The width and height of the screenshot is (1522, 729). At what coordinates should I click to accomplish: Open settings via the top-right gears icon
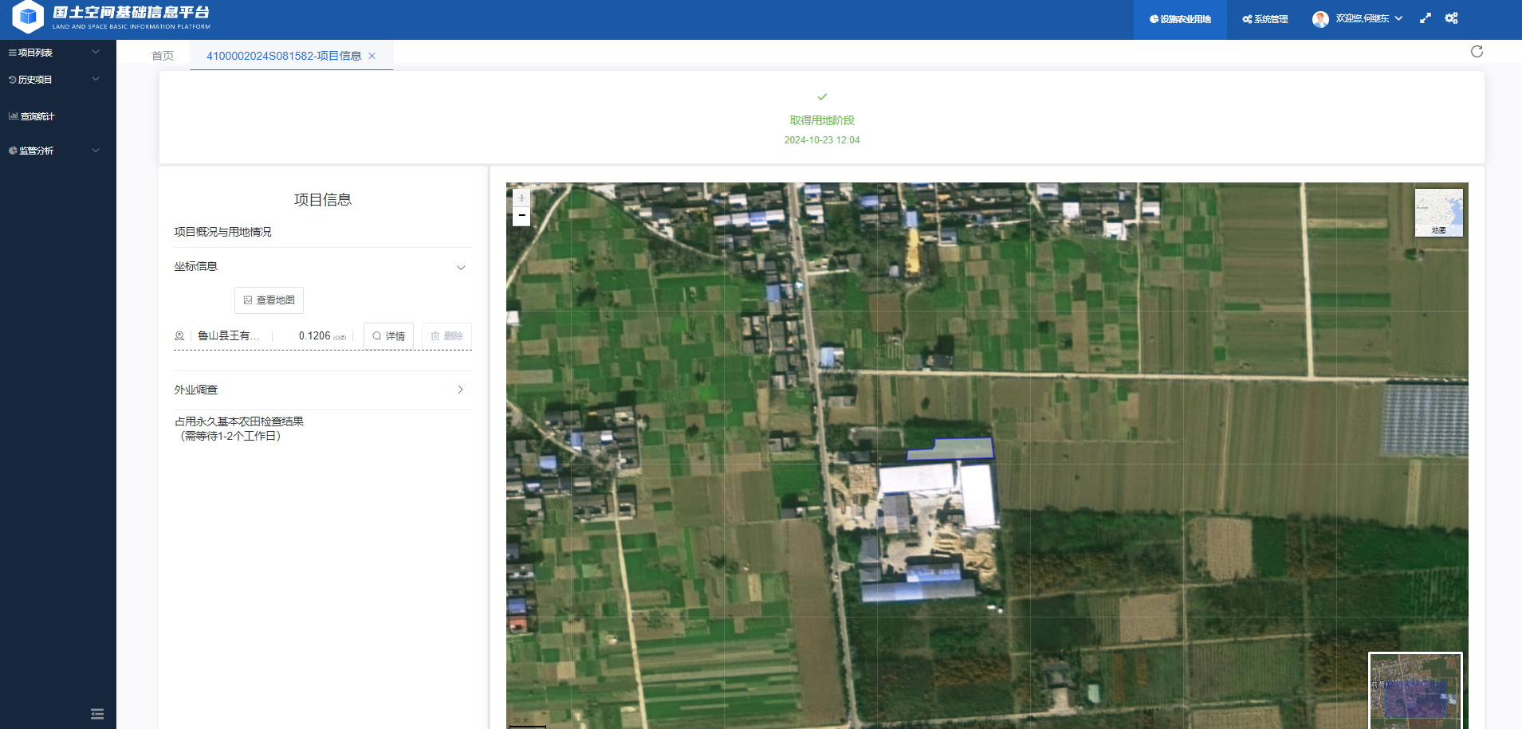pyautogui.click(x=1451, y=18)
